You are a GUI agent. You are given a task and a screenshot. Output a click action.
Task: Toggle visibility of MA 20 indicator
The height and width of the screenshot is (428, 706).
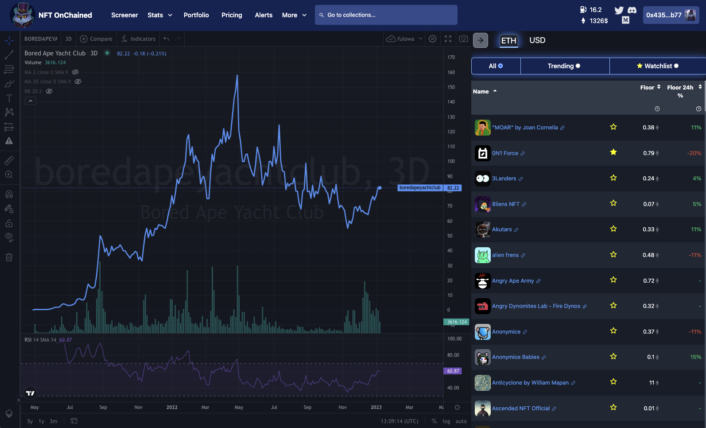[78, 82]
